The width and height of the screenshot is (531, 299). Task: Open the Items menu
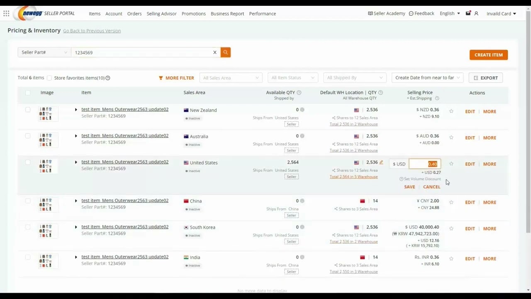[x=95, y=13]
